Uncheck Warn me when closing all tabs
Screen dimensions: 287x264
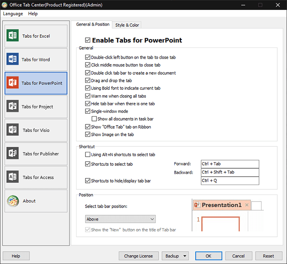(x=88, y=96)
